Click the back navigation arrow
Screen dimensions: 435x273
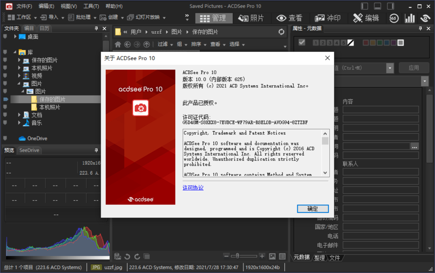tap(127, 44)
